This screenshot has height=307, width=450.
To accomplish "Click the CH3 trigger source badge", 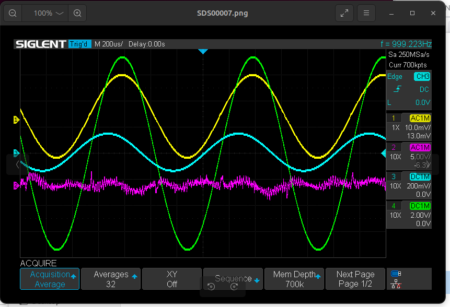I will point(422,77).
